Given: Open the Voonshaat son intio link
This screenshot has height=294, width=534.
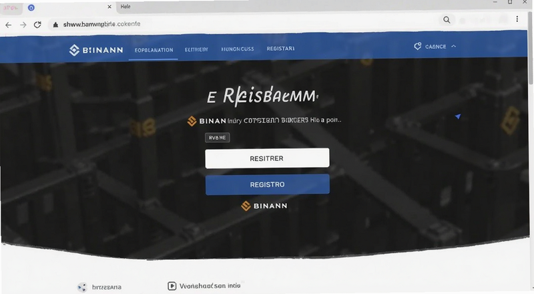Looking at the screenshot, I should click(210, 286).
